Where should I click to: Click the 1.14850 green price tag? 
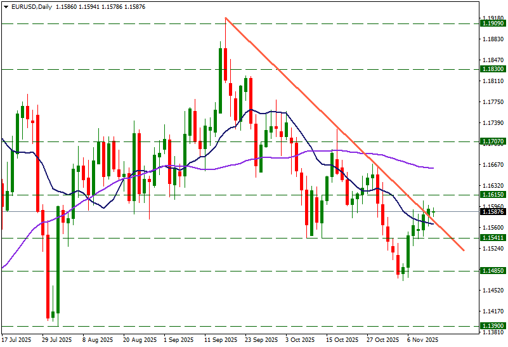click(493, 271)
